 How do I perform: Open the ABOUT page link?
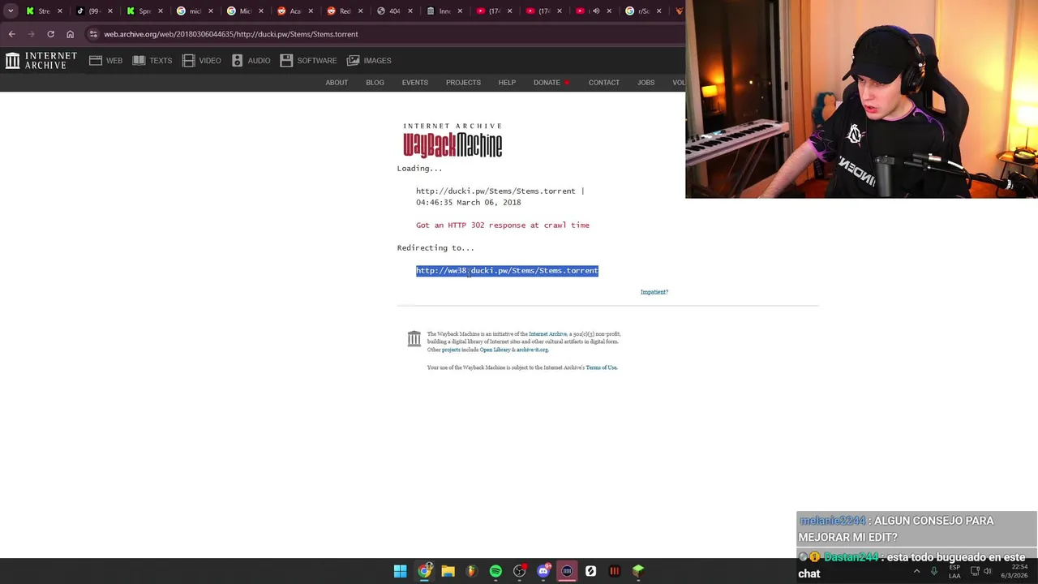[x=337, y=83]
